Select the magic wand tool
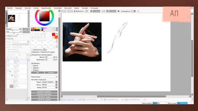 pos(38,34)
